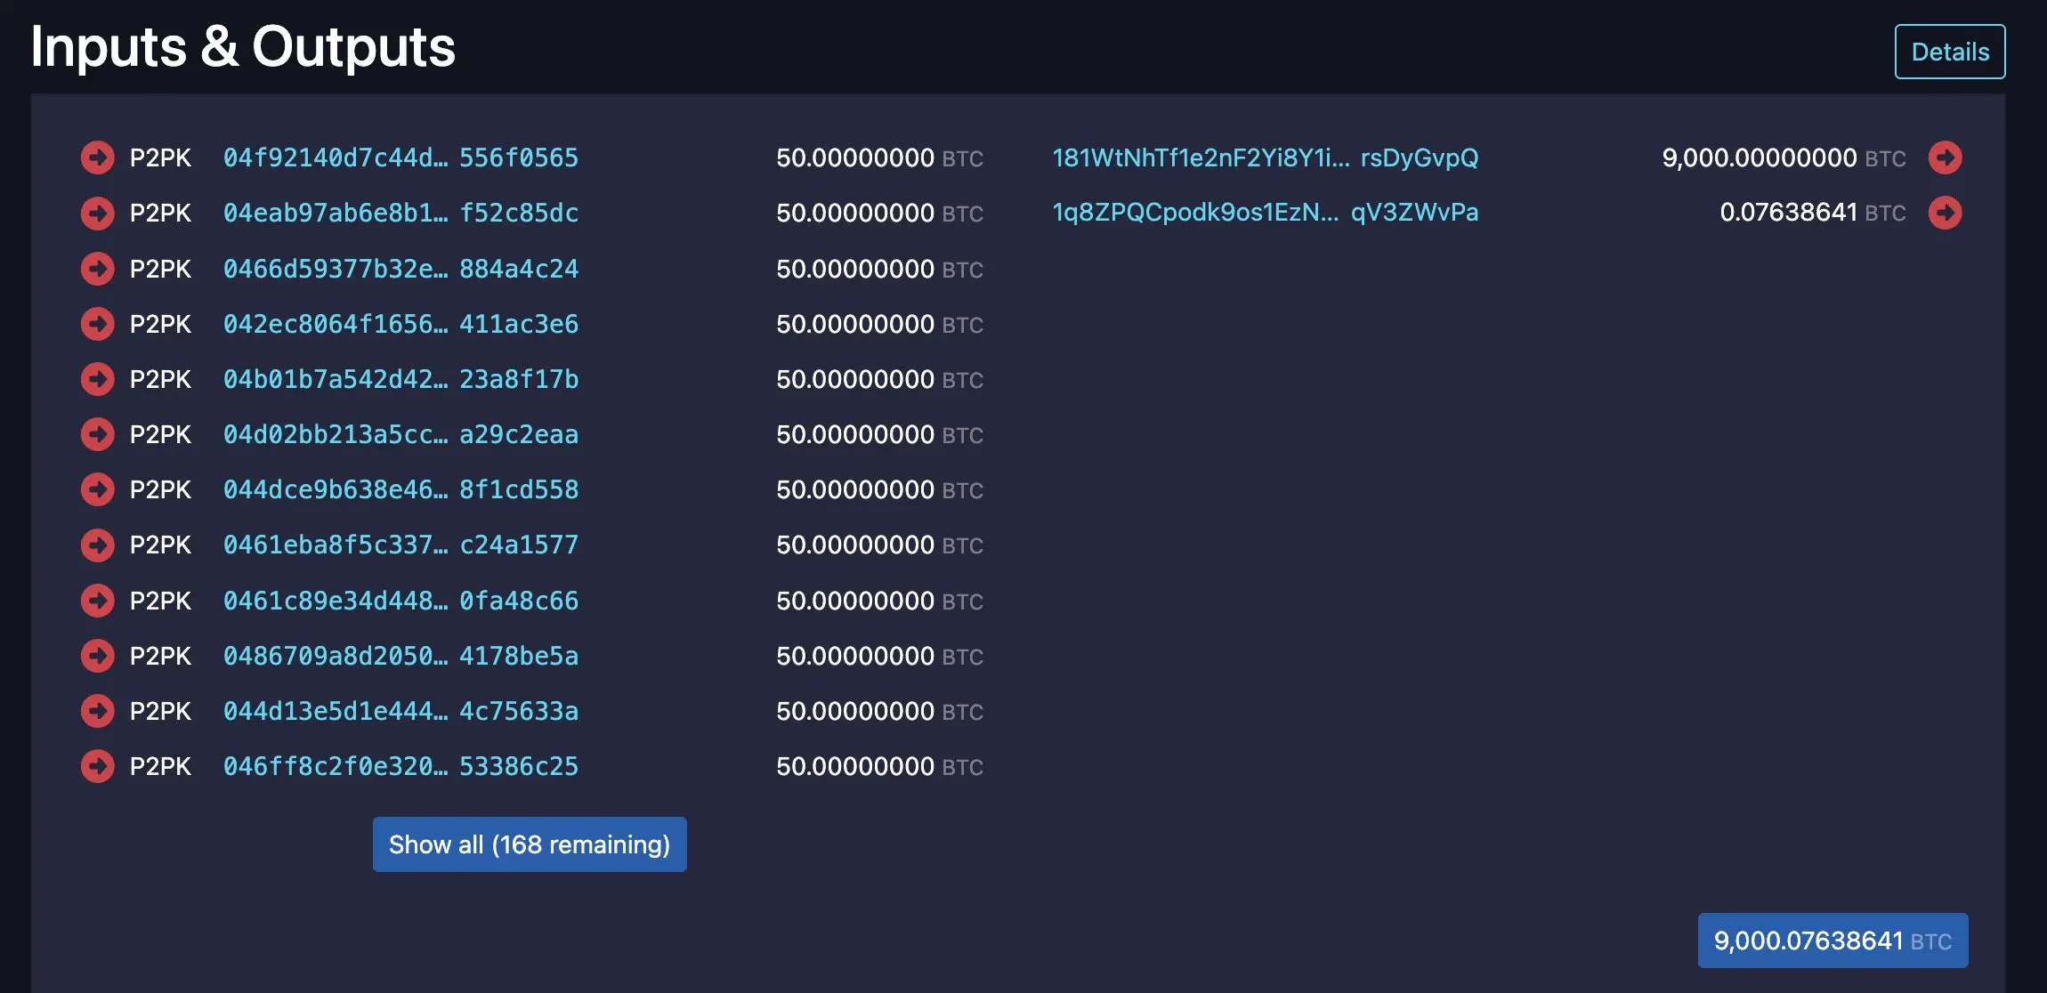Viewport: 2047px width, 993px height.
Task: Click the public key 04f92140d7c44d link
Action: click(400, 157)
